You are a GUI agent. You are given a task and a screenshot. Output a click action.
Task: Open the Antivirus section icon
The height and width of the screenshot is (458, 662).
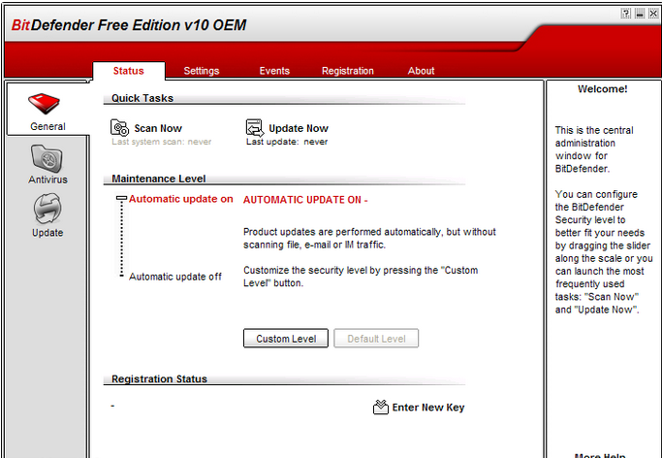(47, 158)
